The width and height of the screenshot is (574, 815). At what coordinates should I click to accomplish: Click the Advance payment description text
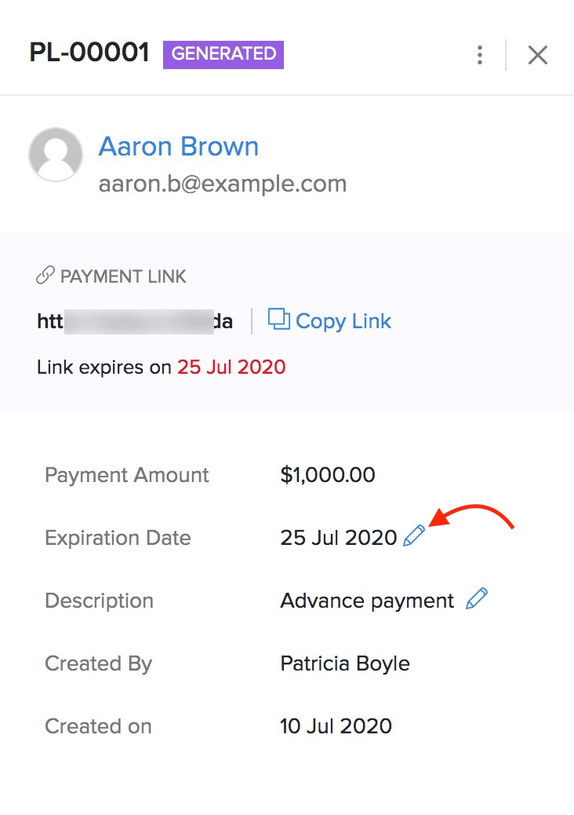pyautogui.click(x=367, y=601)
